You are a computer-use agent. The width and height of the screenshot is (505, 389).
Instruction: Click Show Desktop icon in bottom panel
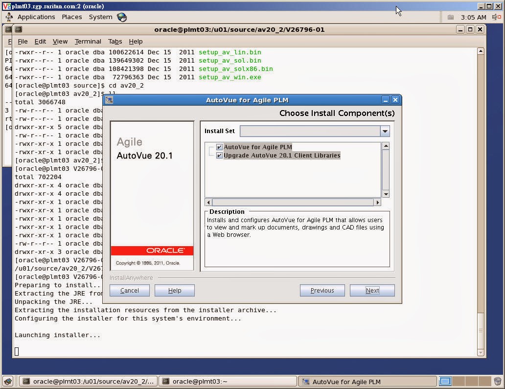click(x=8, y=382)
